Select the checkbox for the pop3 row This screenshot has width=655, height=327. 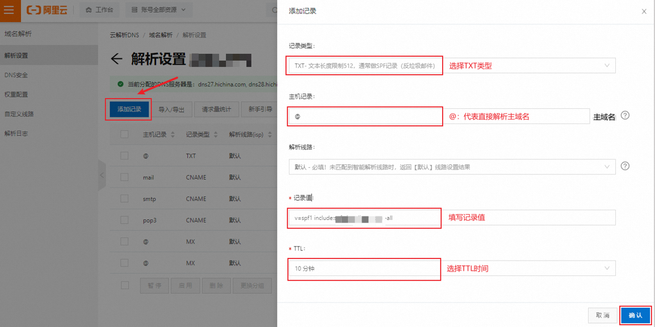click(x=124, y=220)
